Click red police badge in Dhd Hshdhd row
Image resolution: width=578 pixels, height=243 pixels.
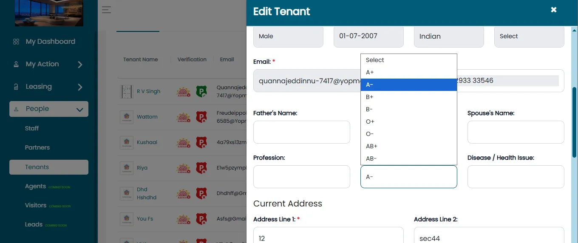click(x=201, y=194)
